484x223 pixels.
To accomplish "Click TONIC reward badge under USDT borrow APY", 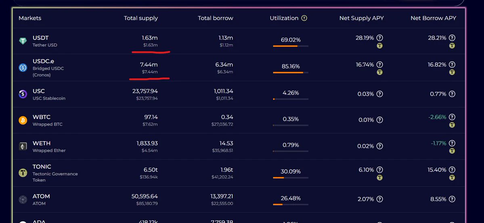I will click(452, 46).
